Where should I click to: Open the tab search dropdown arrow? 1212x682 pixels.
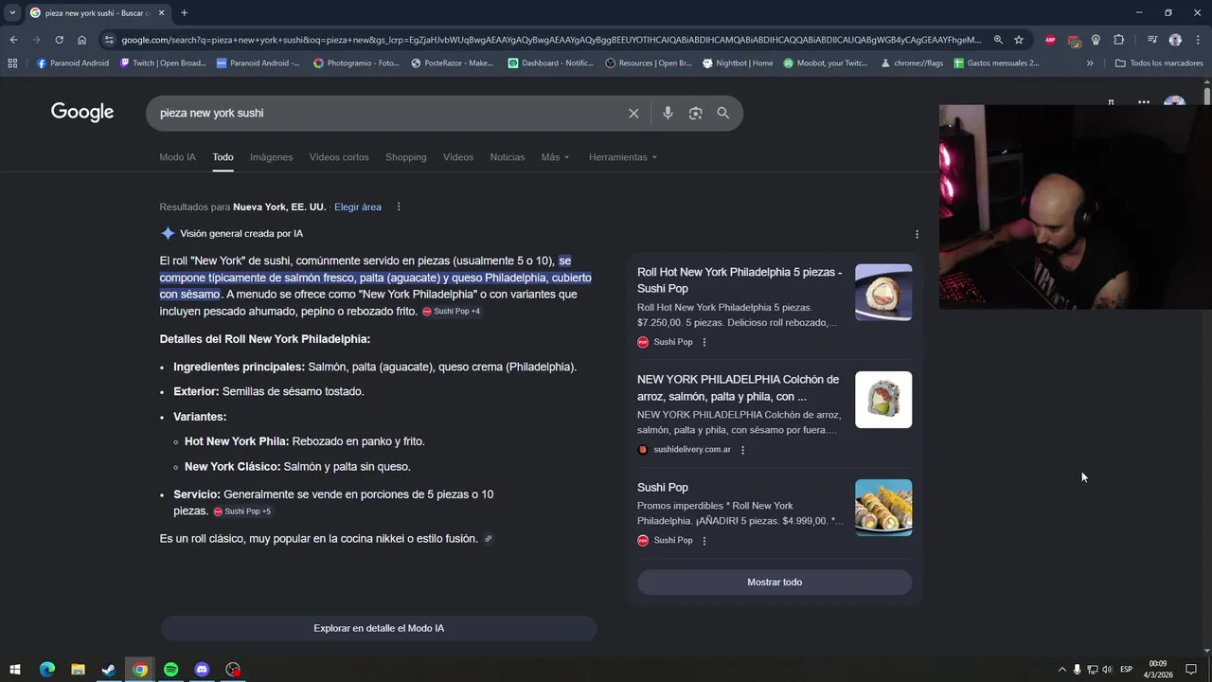tap(12, 13)
